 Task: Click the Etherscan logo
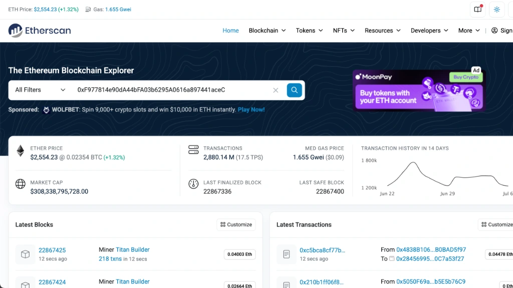click(40, 30)
